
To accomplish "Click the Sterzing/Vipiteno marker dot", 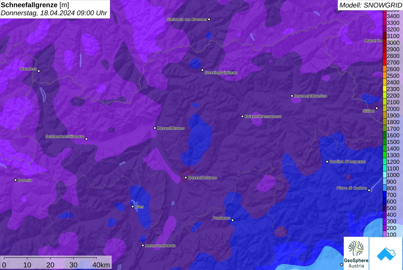I will pos(202,70).
